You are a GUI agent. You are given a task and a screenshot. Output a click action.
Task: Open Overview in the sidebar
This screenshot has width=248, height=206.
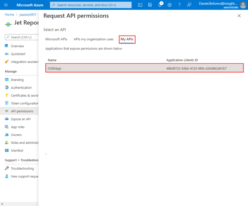[x=17, y=46]
